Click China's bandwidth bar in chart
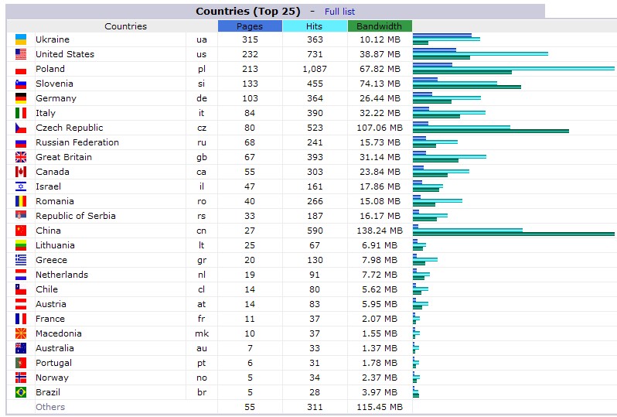Image resolution: width=617 pixels, height=417 pixels. point(513,234)
